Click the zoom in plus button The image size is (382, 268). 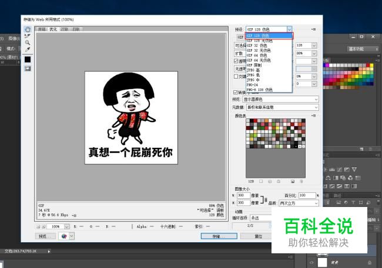coord(43,226)
